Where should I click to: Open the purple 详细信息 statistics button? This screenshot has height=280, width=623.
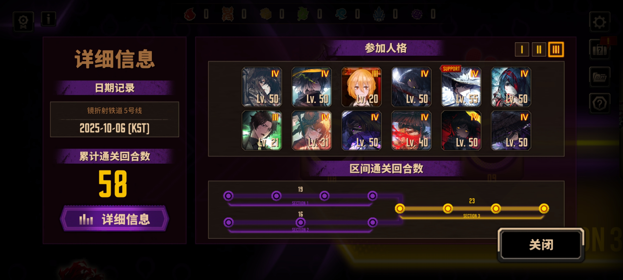coord(114,219)
